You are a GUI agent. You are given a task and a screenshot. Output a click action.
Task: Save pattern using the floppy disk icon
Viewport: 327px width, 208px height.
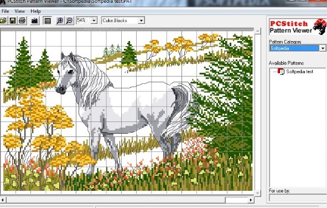(13, 21)
